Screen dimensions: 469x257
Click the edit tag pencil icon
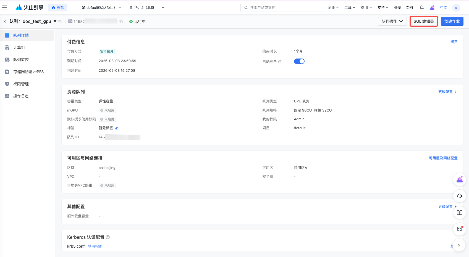click(116, 128)
